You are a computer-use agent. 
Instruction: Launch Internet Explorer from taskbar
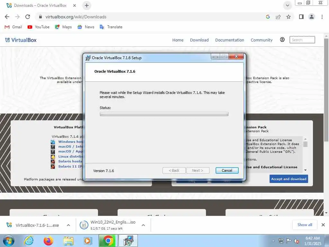click(x=28, y=241)
